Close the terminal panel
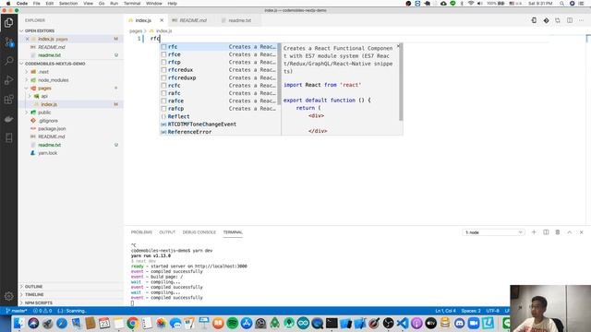The image size is (591, 332). point(581,232)
